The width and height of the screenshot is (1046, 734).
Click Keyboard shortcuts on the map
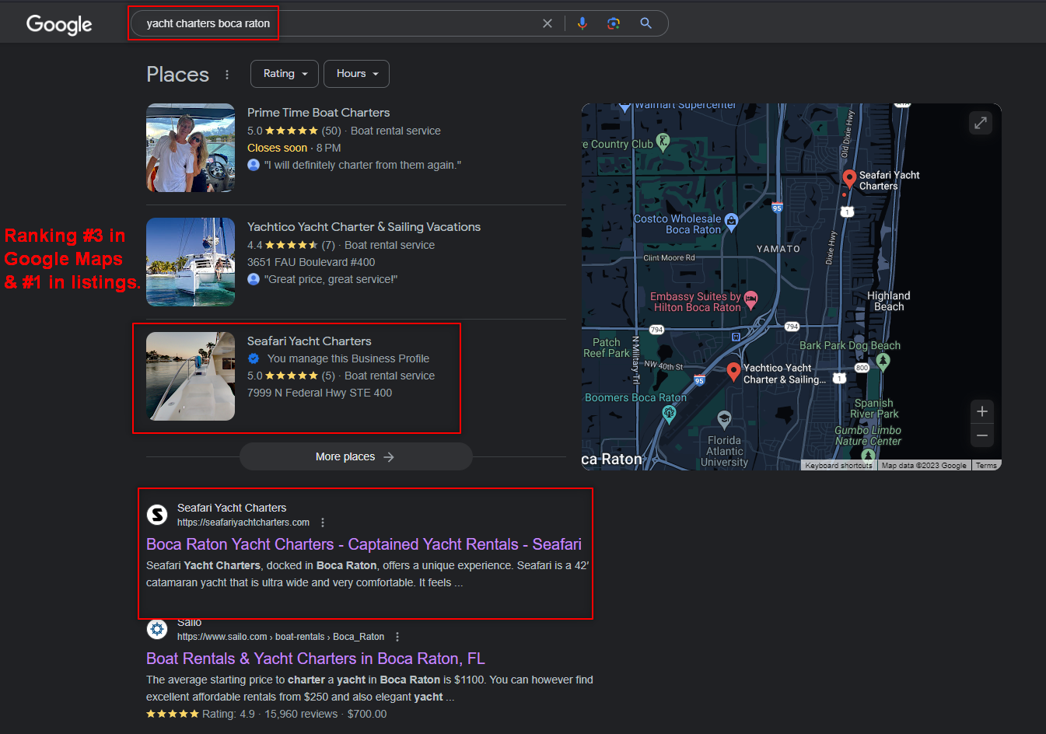[x=838, y=465]
